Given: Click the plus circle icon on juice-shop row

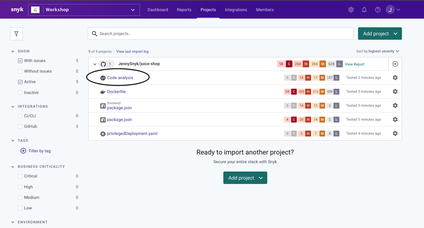Looking at the screenshot, I should 395,64.
